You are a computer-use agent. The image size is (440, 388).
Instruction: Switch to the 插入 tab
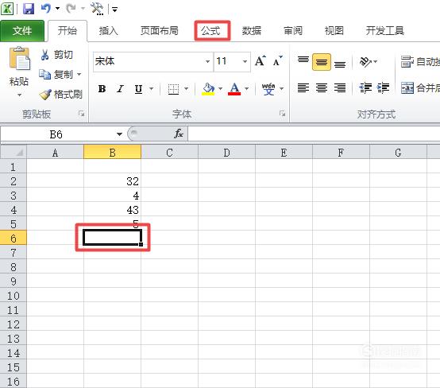pyautogui.click(x=108, y=31)
